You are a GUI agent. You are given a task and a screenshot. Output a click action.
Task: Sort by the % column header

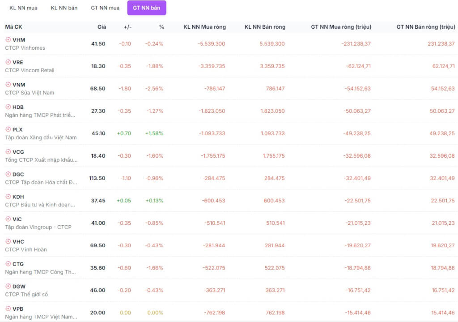(161, 27)
